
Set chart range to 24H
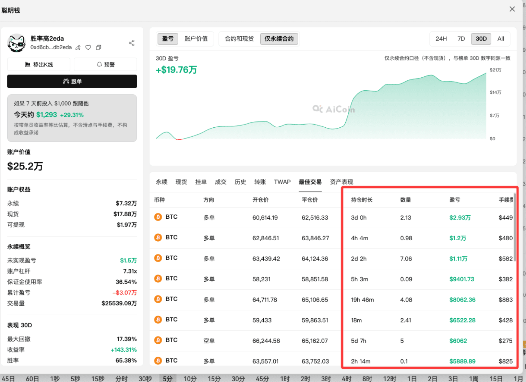(441, 39)
